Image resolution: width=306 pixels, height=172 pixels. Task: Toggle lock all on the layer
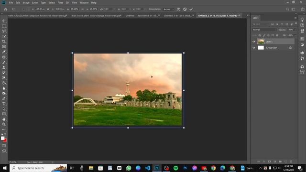(277, 35)
